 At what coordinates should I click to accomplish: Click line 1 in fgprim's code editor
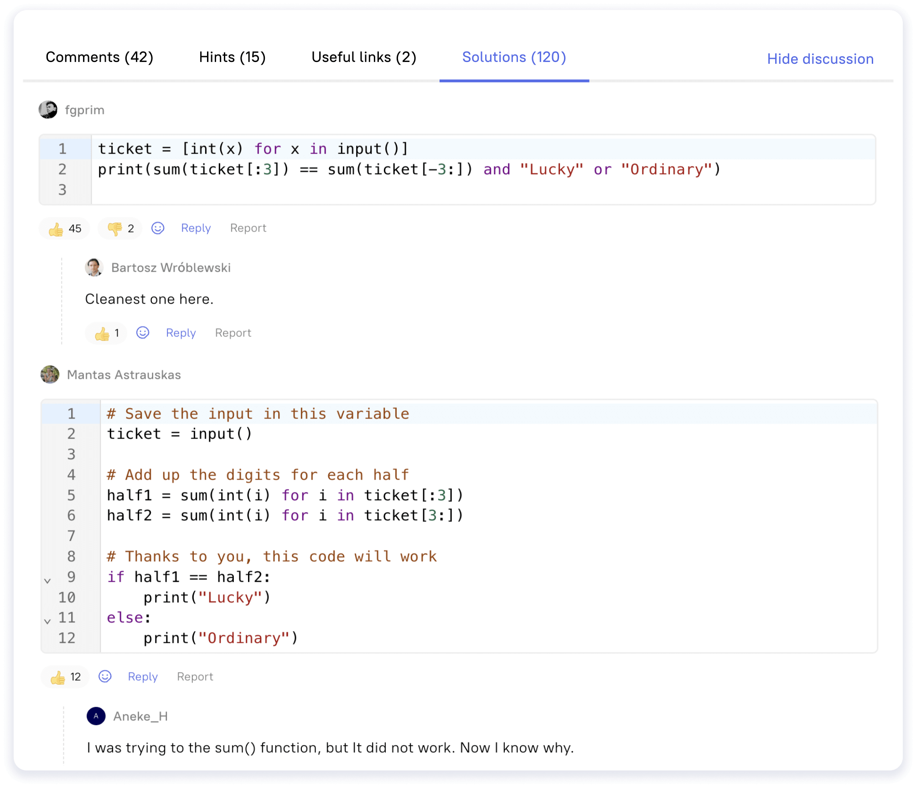click(253, 149)
